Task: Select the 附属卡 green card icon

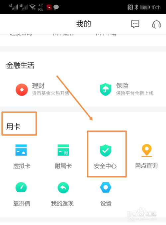Action: [63, 150]
